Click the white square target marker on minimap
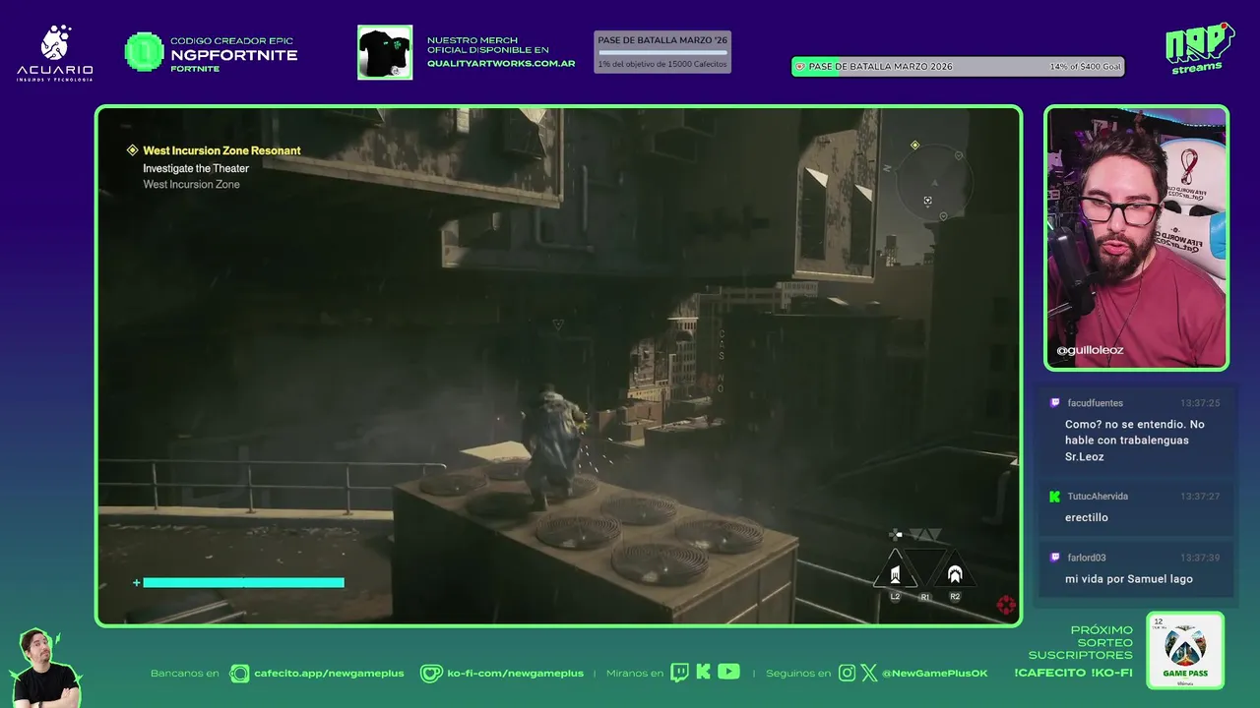 pos(927,201)
